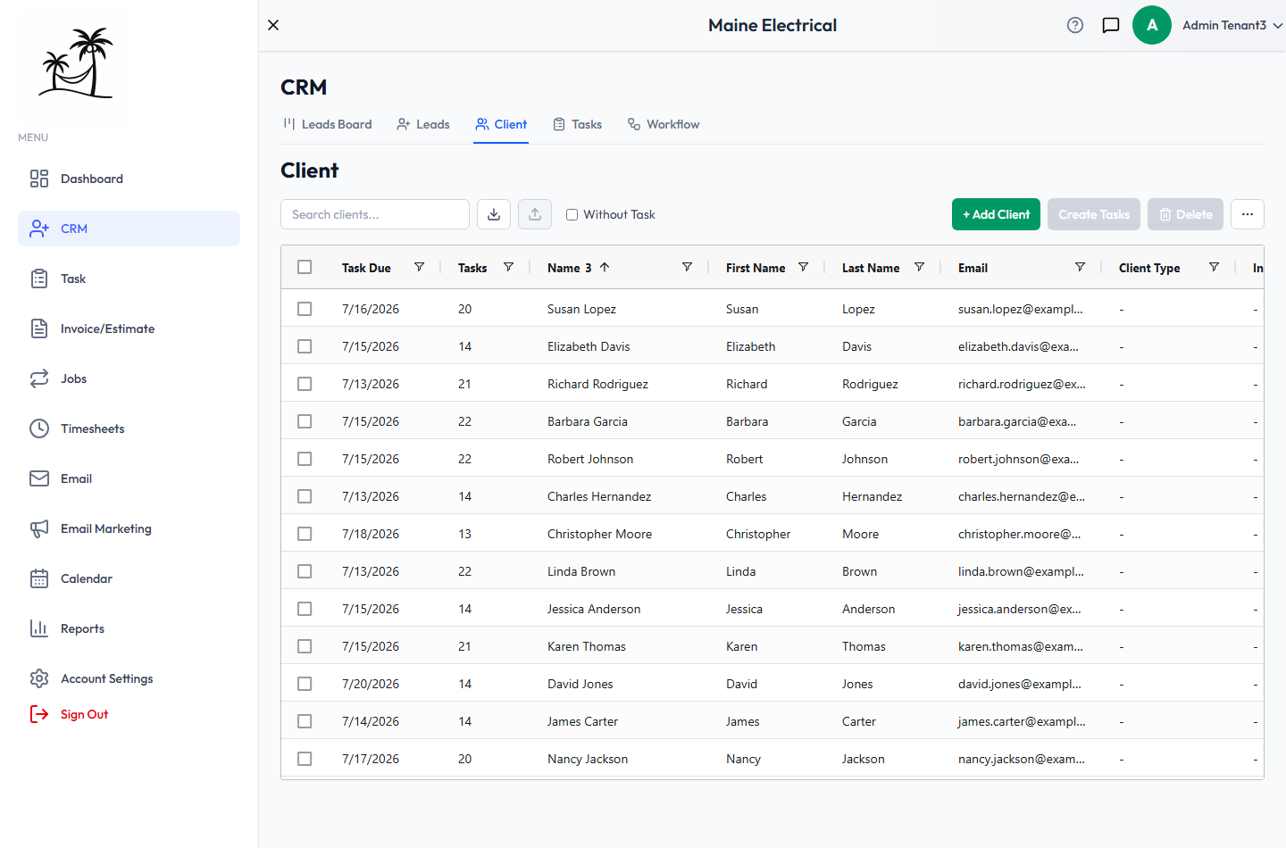Click the Delete button

1185,214
